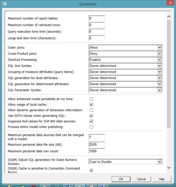Click the Cancel button
The width and height of the screenshot is (176, 187).
(141, 179)
